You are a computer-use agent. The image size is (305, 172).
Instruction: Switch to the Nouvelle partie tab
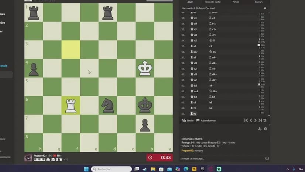[x=212, y=2]
